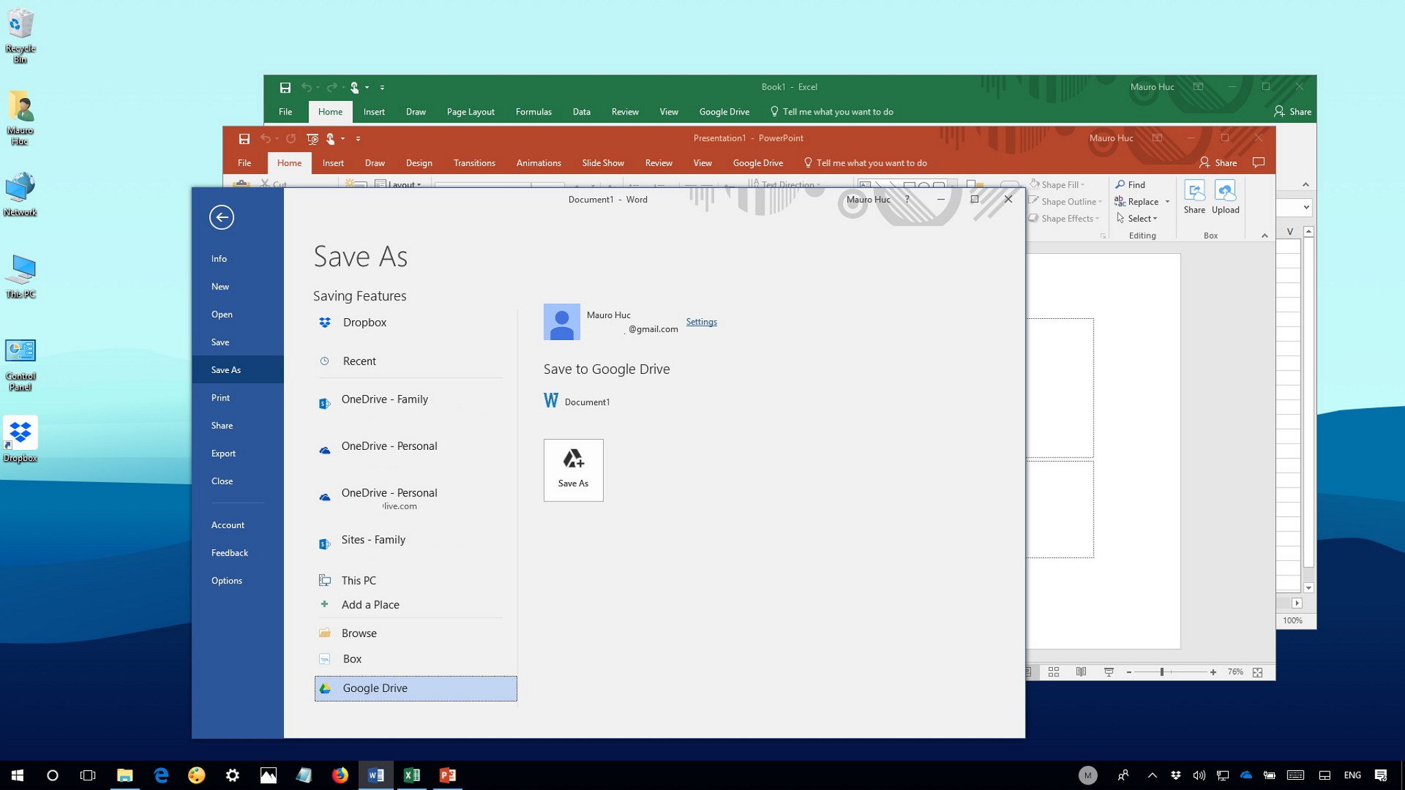Click Box Share icon in PowerPoint ribbon
Screen dimensions: 1405x790
point(1194,197)
